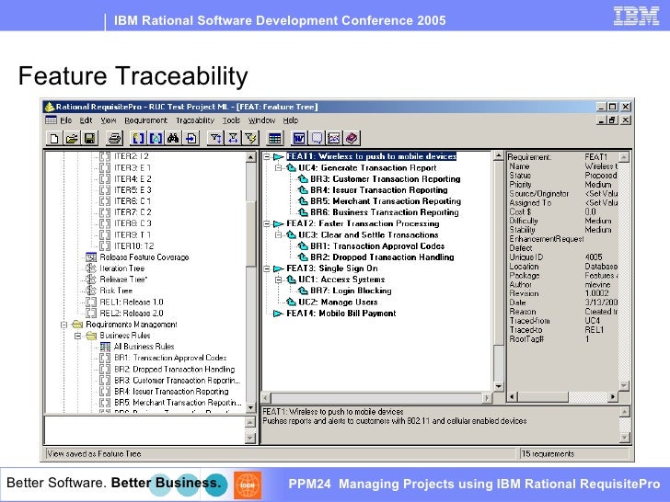Viewport: 670px width, 502px height.
Task: Click feature tree horizontal scrollbar right arrow
Action: (487, 398)
